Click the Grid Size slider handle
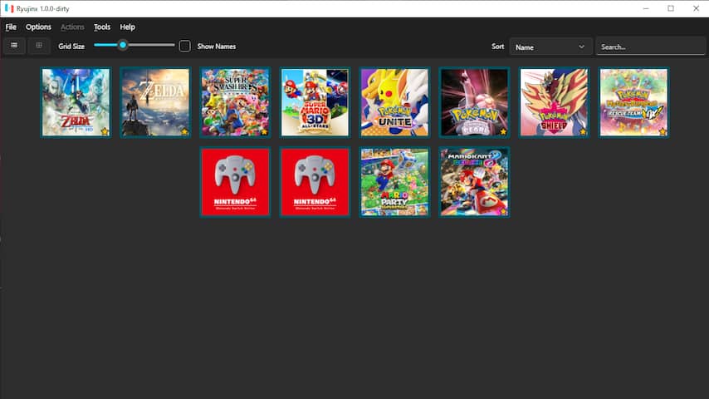 point(123,45)
